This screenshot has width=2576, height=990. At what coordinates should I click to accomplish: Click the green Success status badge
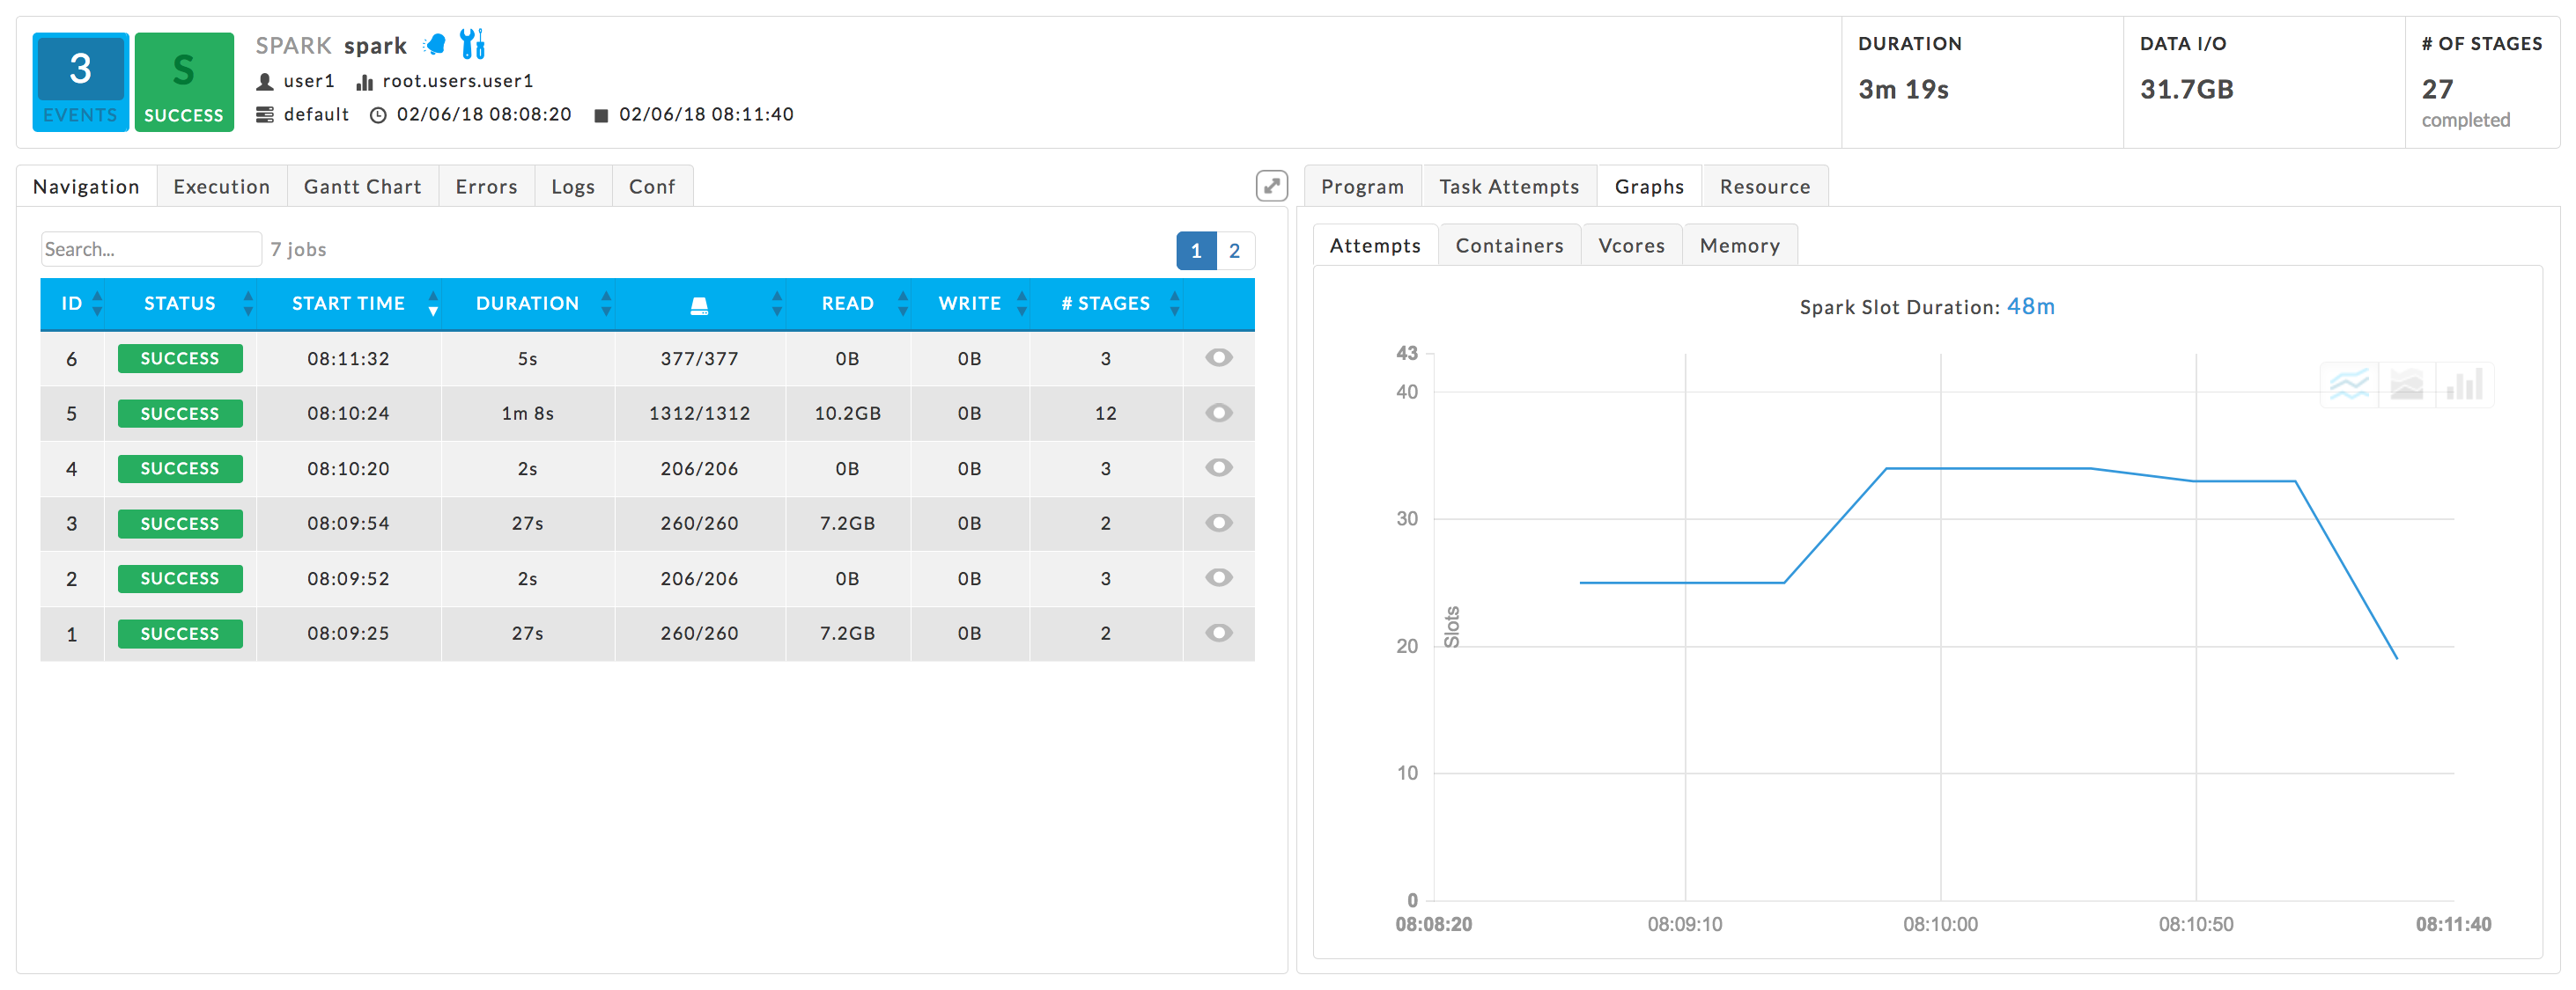tap(184, 82)
